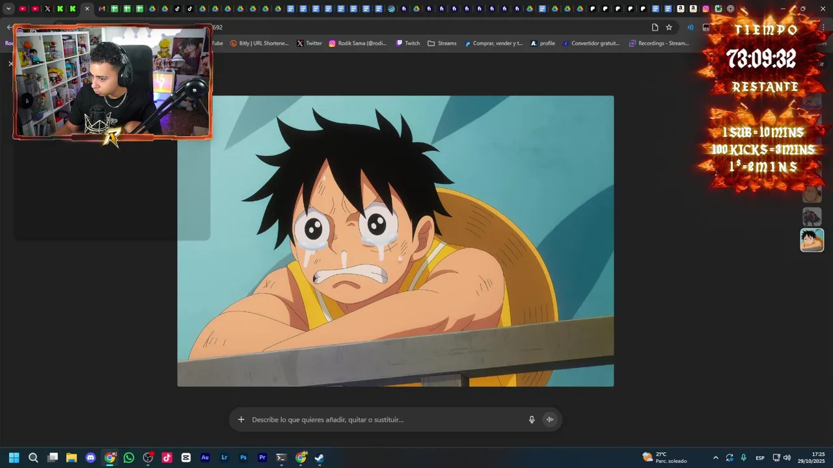Click the page document icon in address bar

coord(655,27)
